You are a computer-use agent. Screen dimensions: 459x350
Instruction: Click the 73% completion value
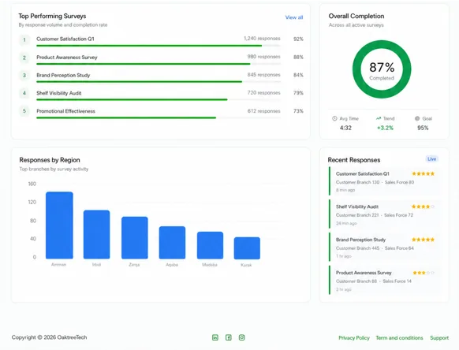click(298, 111)
